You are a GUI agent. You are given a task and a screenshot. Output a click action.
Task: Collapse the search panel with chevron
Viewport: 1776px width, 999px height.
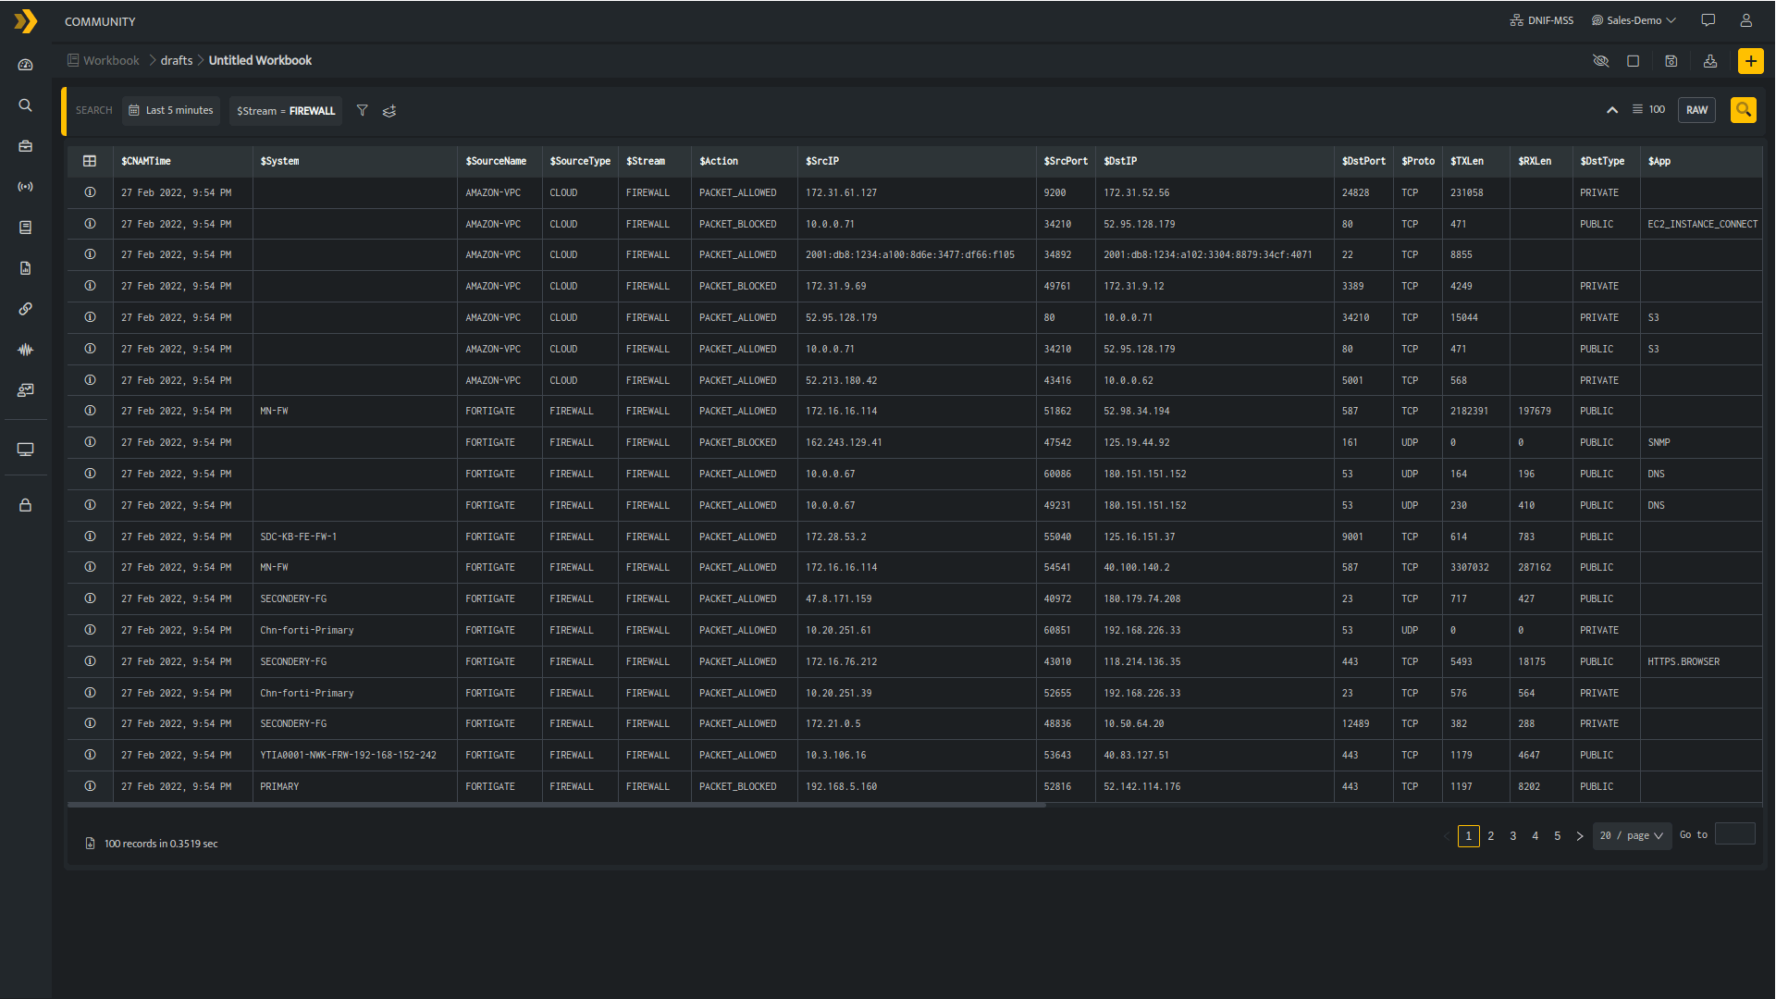(x=1612, y=110)
